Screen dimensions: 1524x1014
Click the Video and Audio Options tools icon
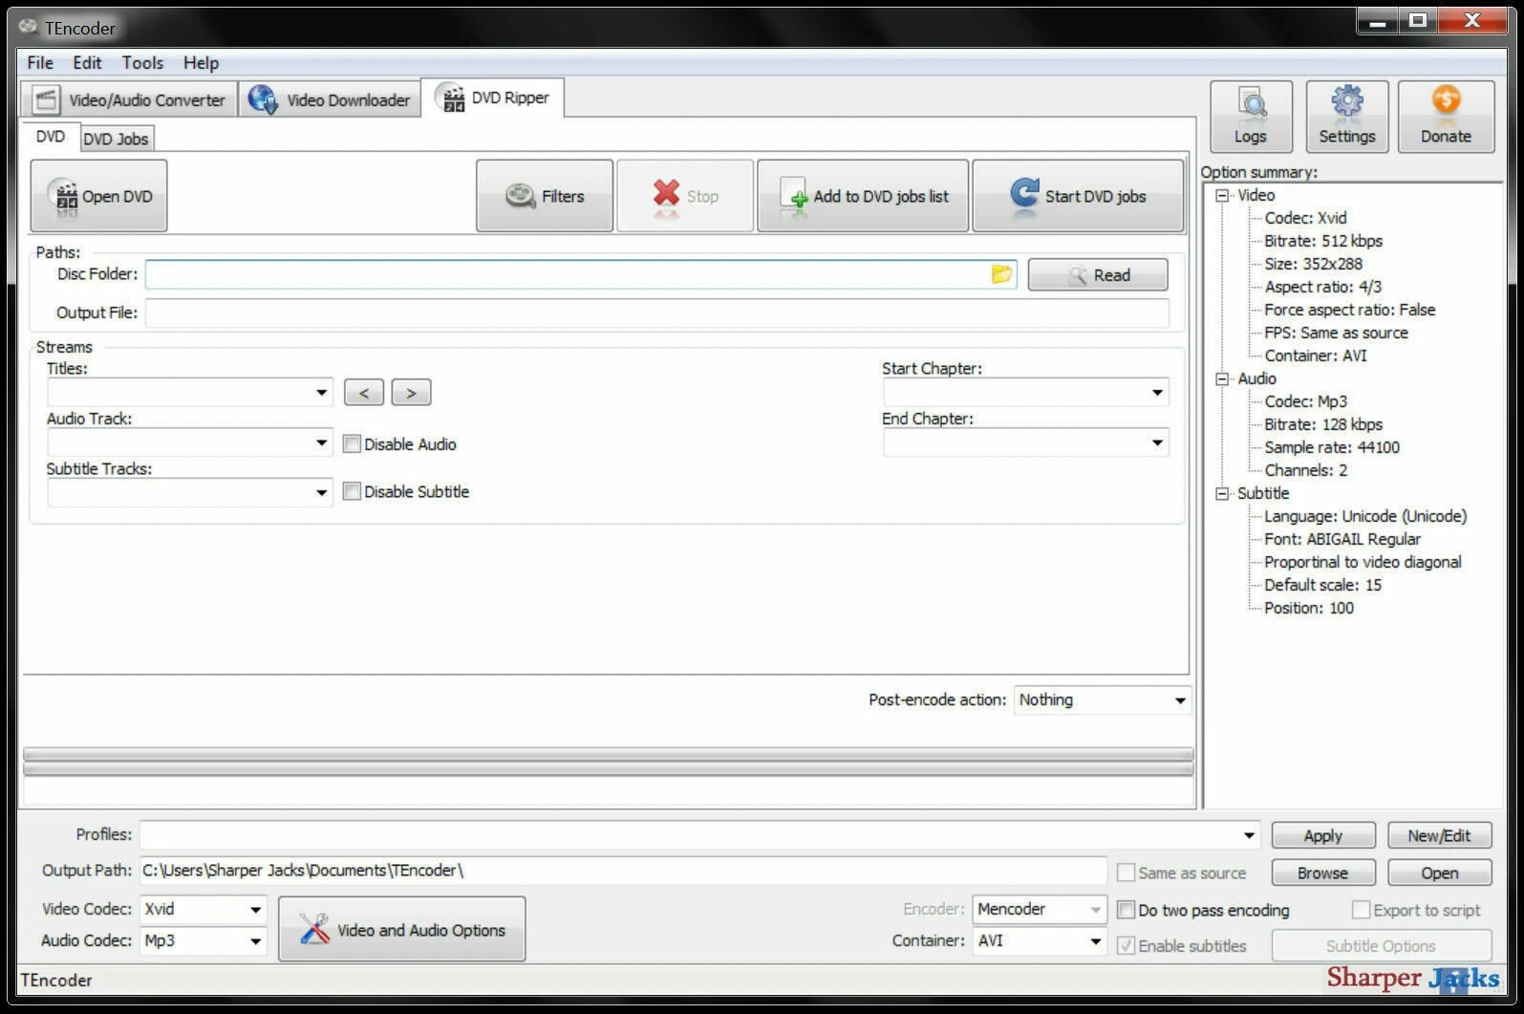point(314,929)
